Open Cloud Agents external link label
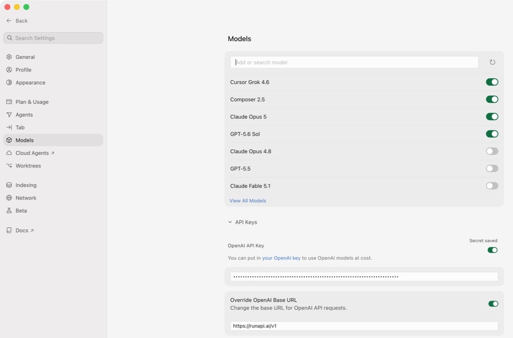This screenshot has width=513, height=338. tap(32, 153)
